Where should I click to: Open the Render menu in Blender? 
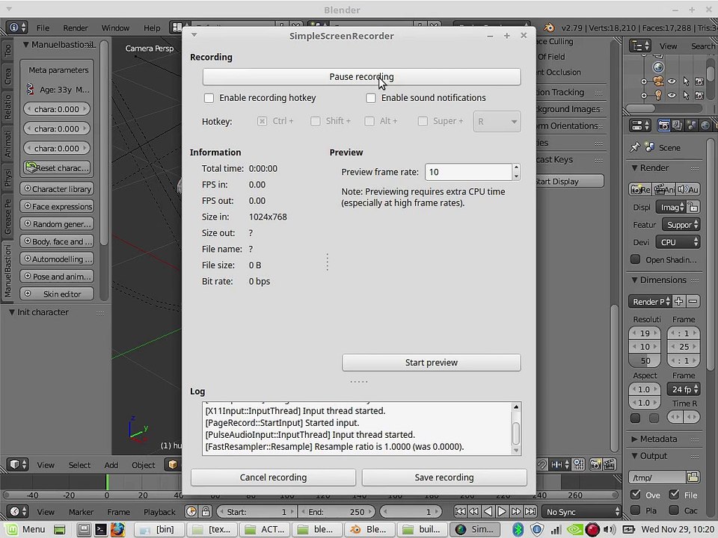75,28
